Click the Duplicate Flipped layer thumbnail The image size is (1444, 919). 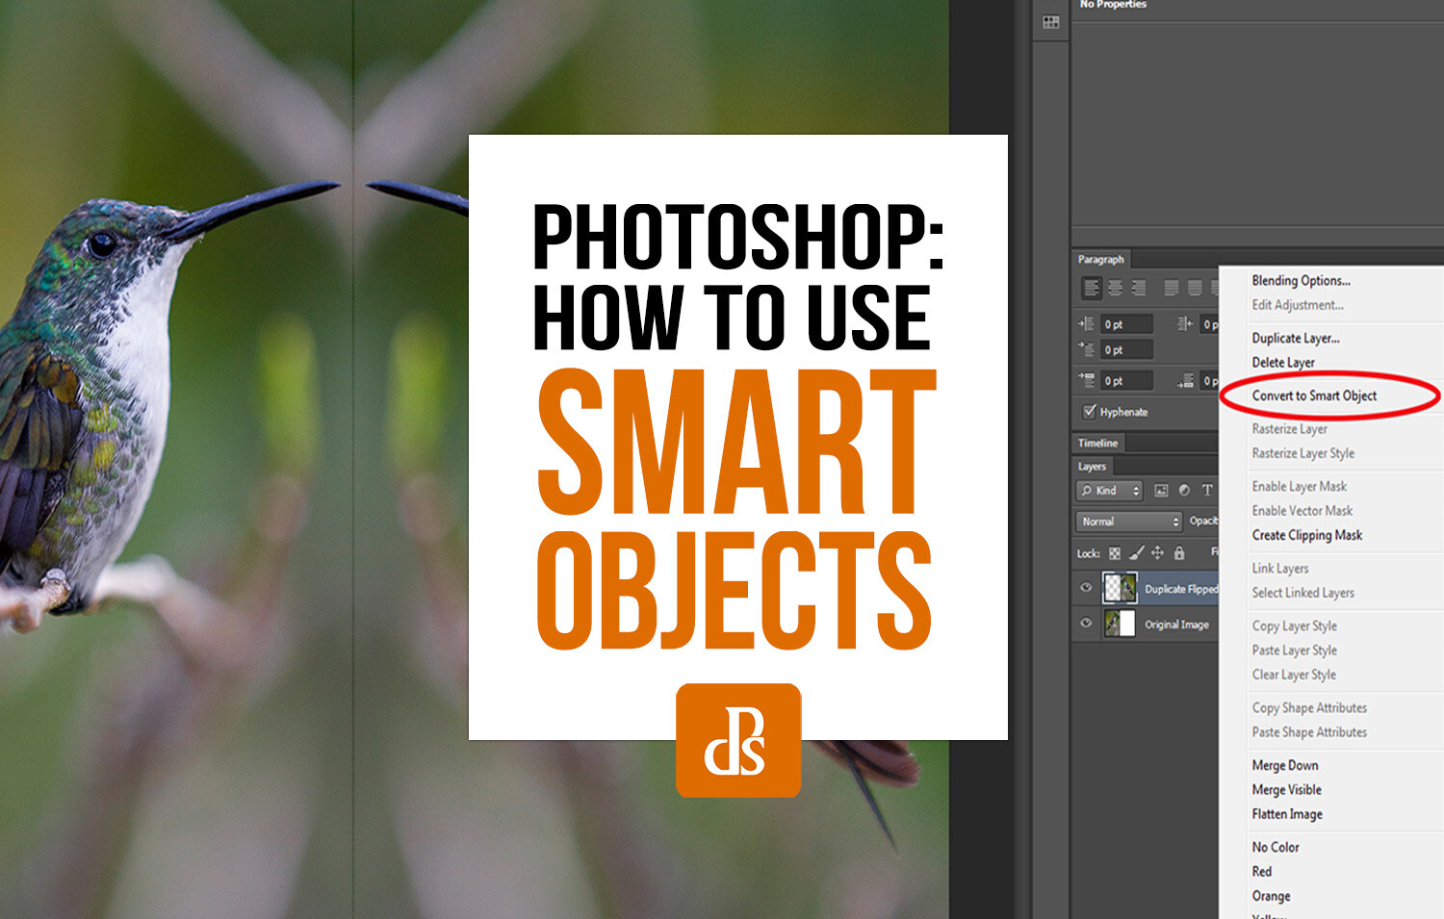point(1121,587)
